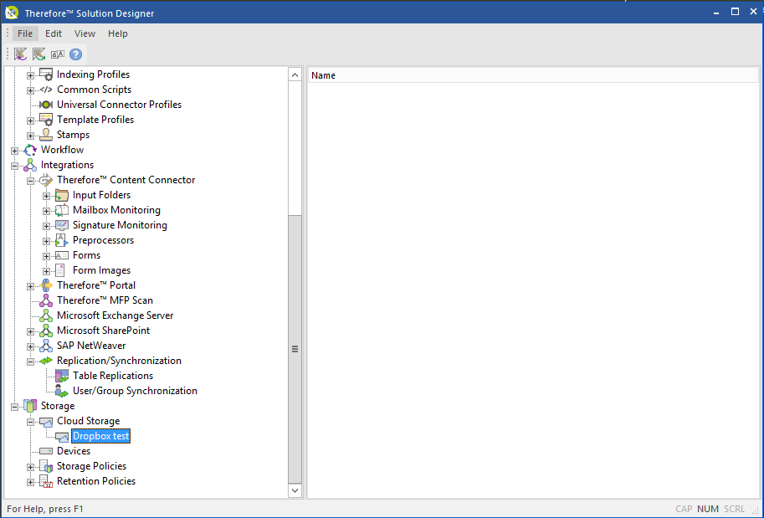Screen dimensions: 764x518
Task: Click the Signature Monitoring icon
Action: click(61, 224)
